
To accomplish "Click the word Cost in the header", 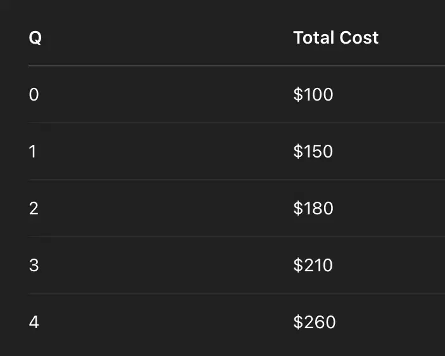I will click(x=359, y=37).
